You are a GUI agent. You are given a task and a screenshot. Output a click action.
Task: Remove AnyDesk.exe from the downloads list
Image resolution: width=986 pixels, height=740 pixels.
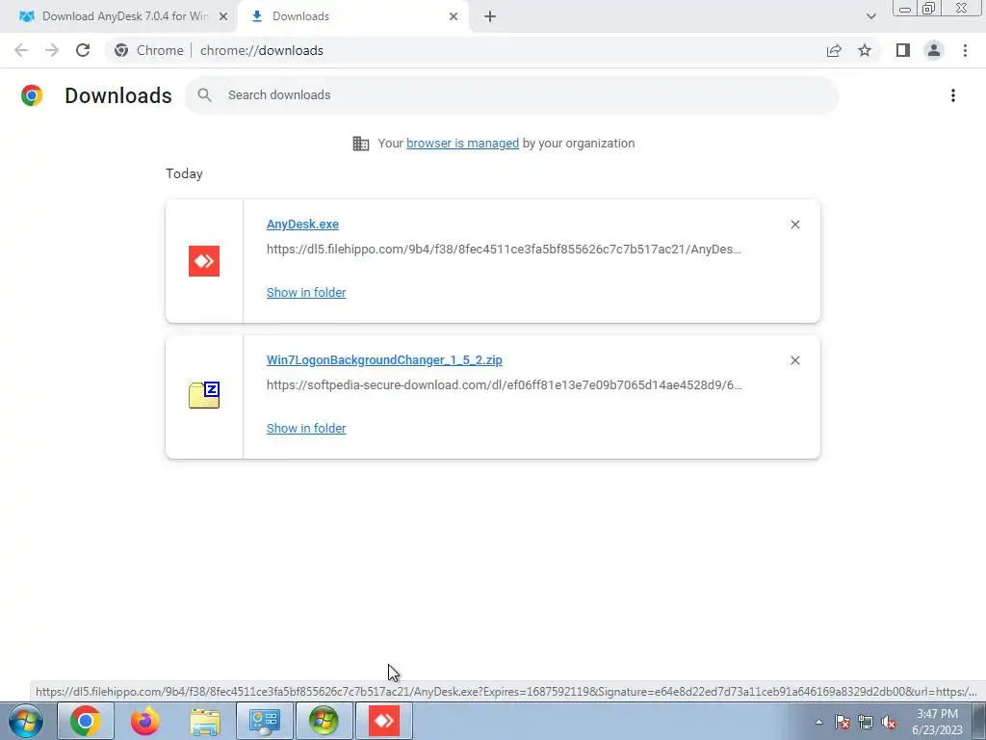795,225
